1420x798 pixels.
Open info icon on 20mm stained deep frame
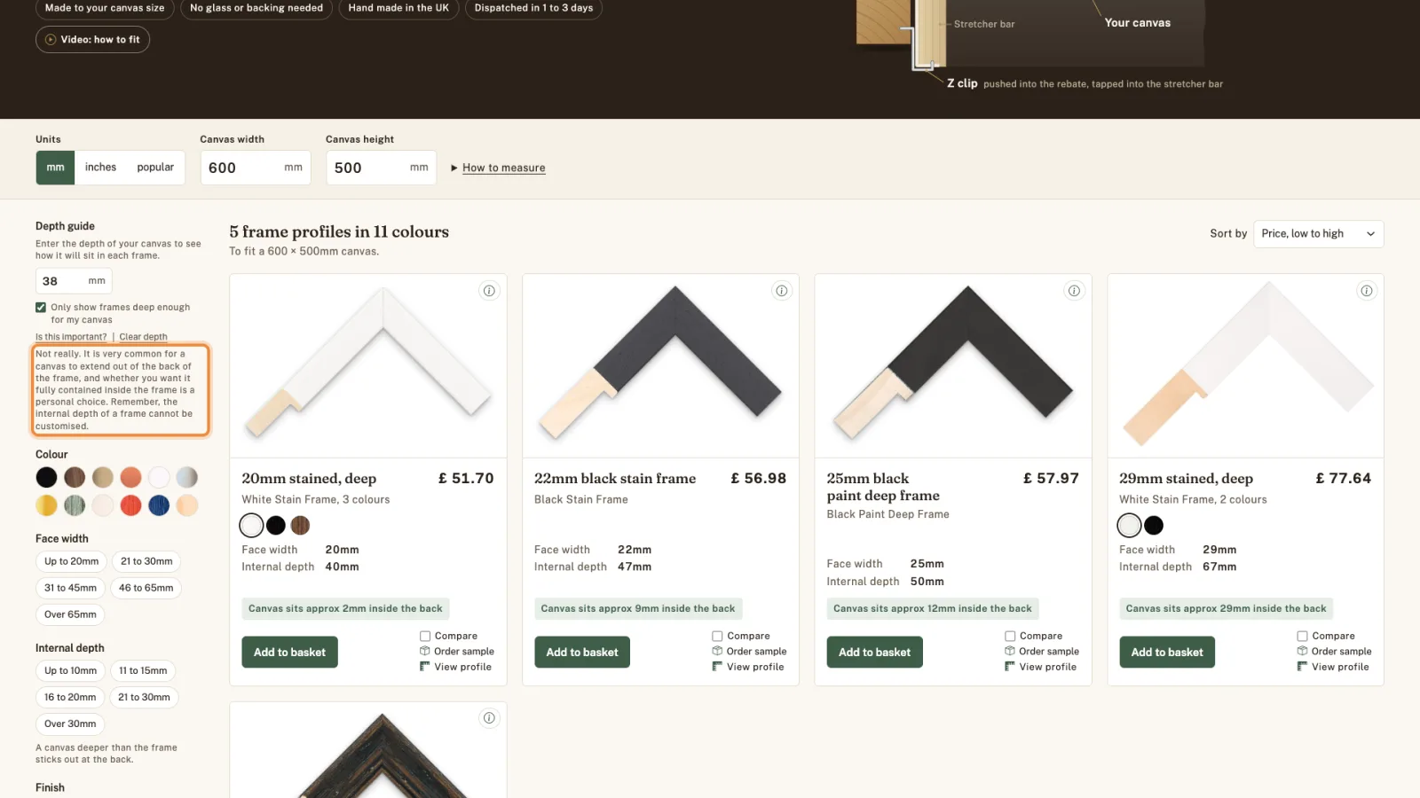point(489,291)
